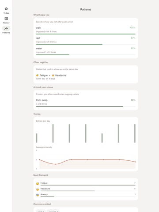Click 'Headache' label in Often together
The width and height of the screenshot is (159, 212).
point(61,75)
